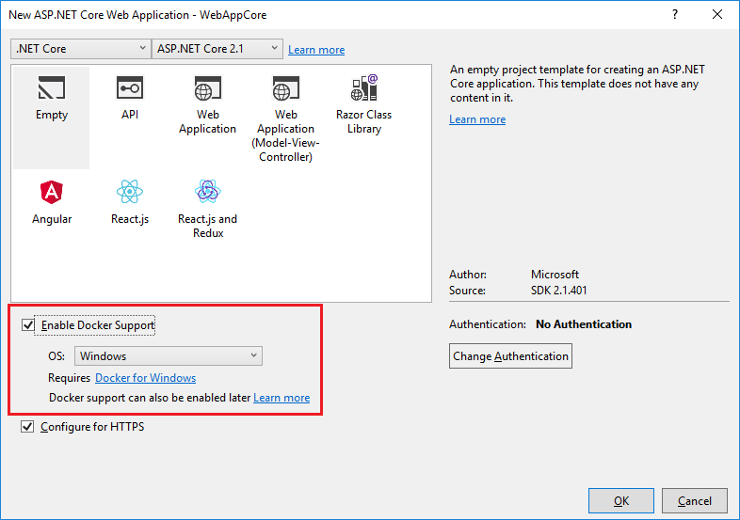Viewport: 740px width, 520px height.
Task: Uncheck Enable Docker Support checkbox
Action: coord(28,325)
